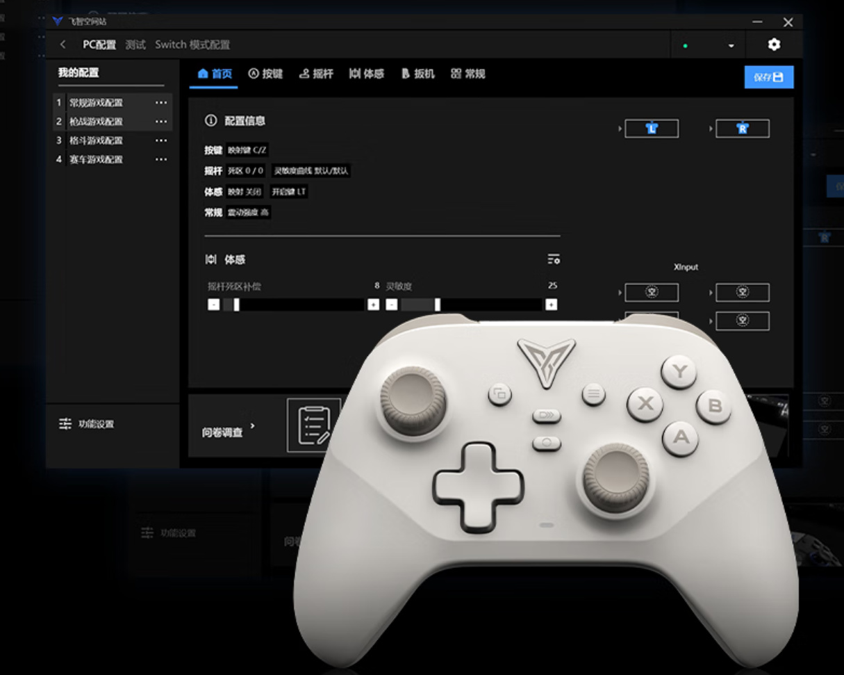844x675 pixels.
Task: Click the 功能设置 sliders icon in sidebar
Action: pyautogui.click(x=65, y=424)
